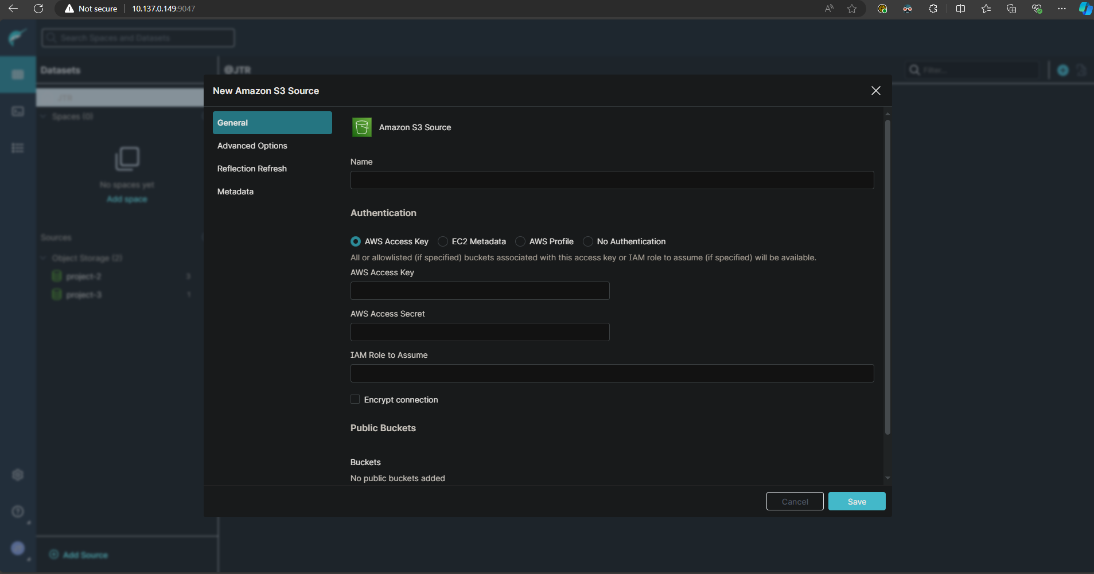Image resolution: width=1094 pixels, height=574 pixels.
Task: Click the project-3 source icon
Action: tap(57, 295)
